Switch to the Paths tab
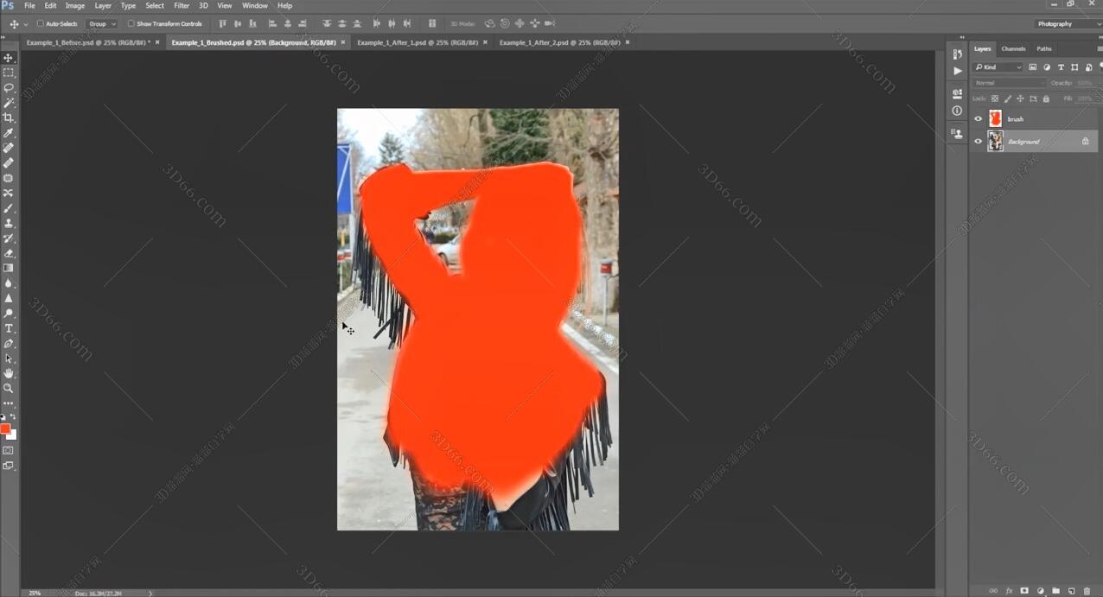Image resolution: width=1103 pixels, height=597 pixels. click(x=1044, y=49)
